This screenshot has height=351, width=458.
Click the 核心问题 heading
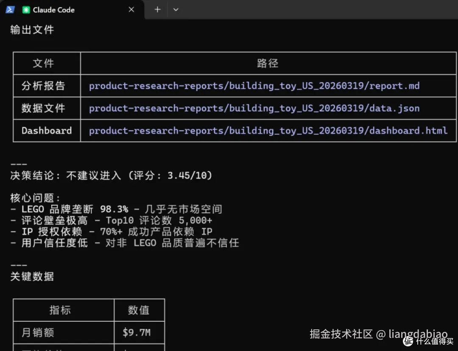(35, 198)
